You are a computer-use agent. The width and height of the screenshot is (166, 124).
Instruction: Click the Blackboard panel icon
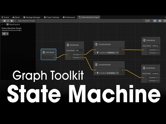(8, 24)
